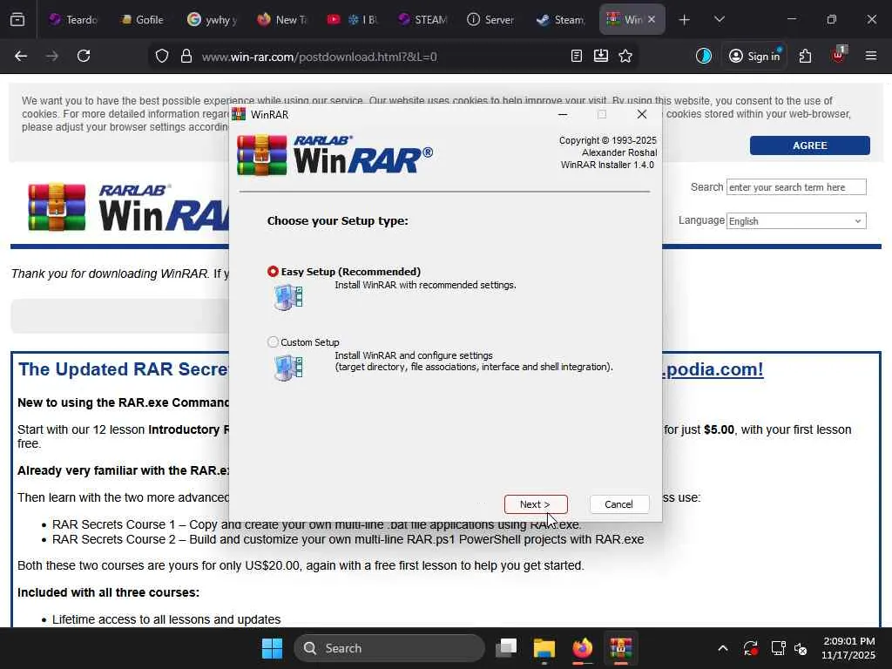892x669 pixels.
Task: Open Firefox View icon at tab strip start
Action: [x=17, y=20]
